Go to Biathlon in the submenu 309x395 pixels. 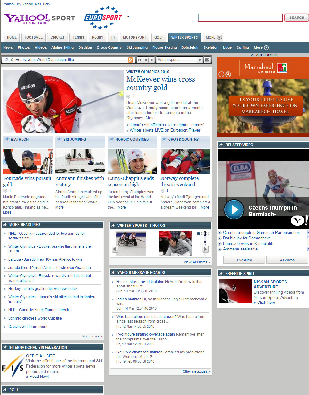click(x=85, y=47)
